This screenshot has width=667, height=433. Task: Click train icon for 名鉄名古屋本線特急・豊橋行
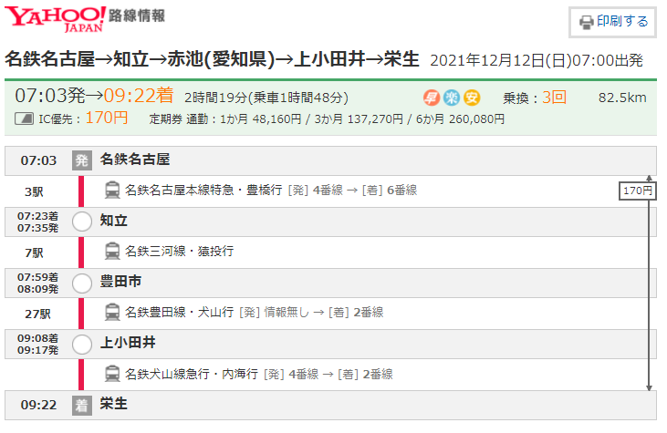pos(112,190)
